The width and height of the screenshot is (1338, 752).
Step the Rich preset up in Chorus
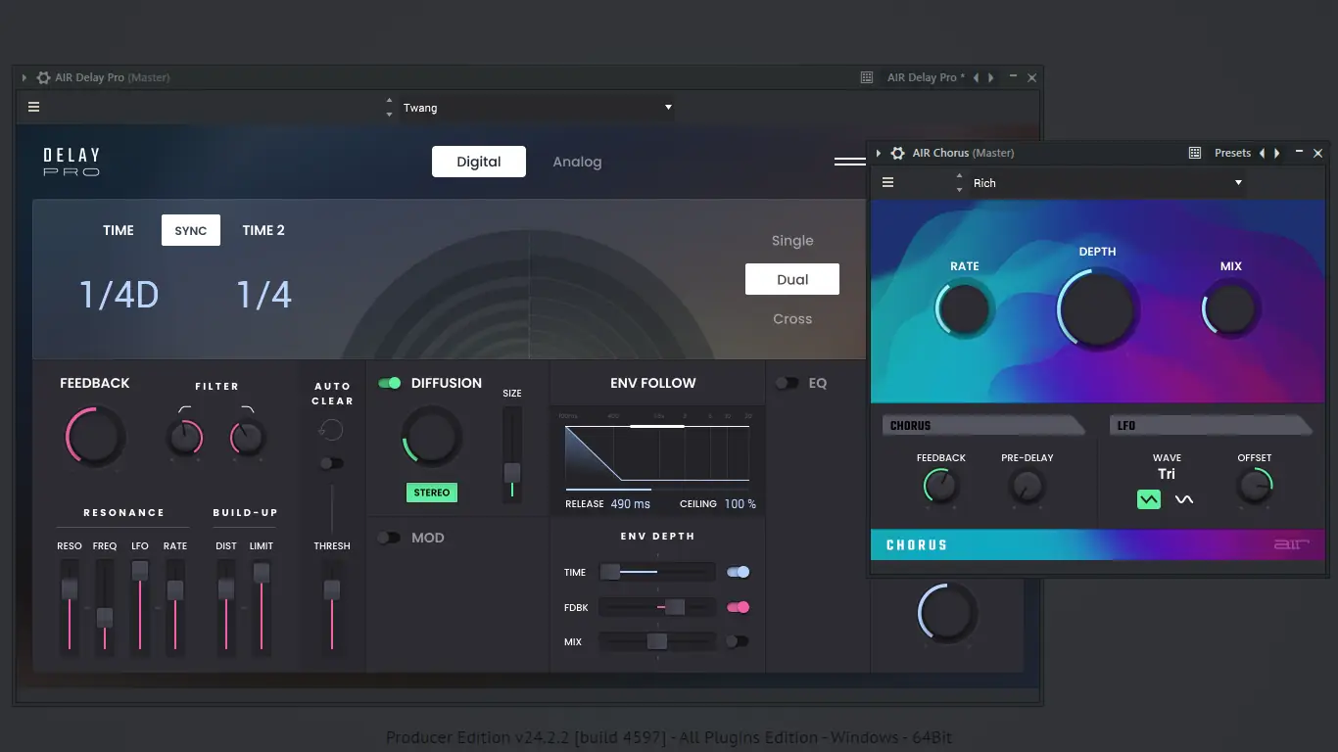[960, 176]
